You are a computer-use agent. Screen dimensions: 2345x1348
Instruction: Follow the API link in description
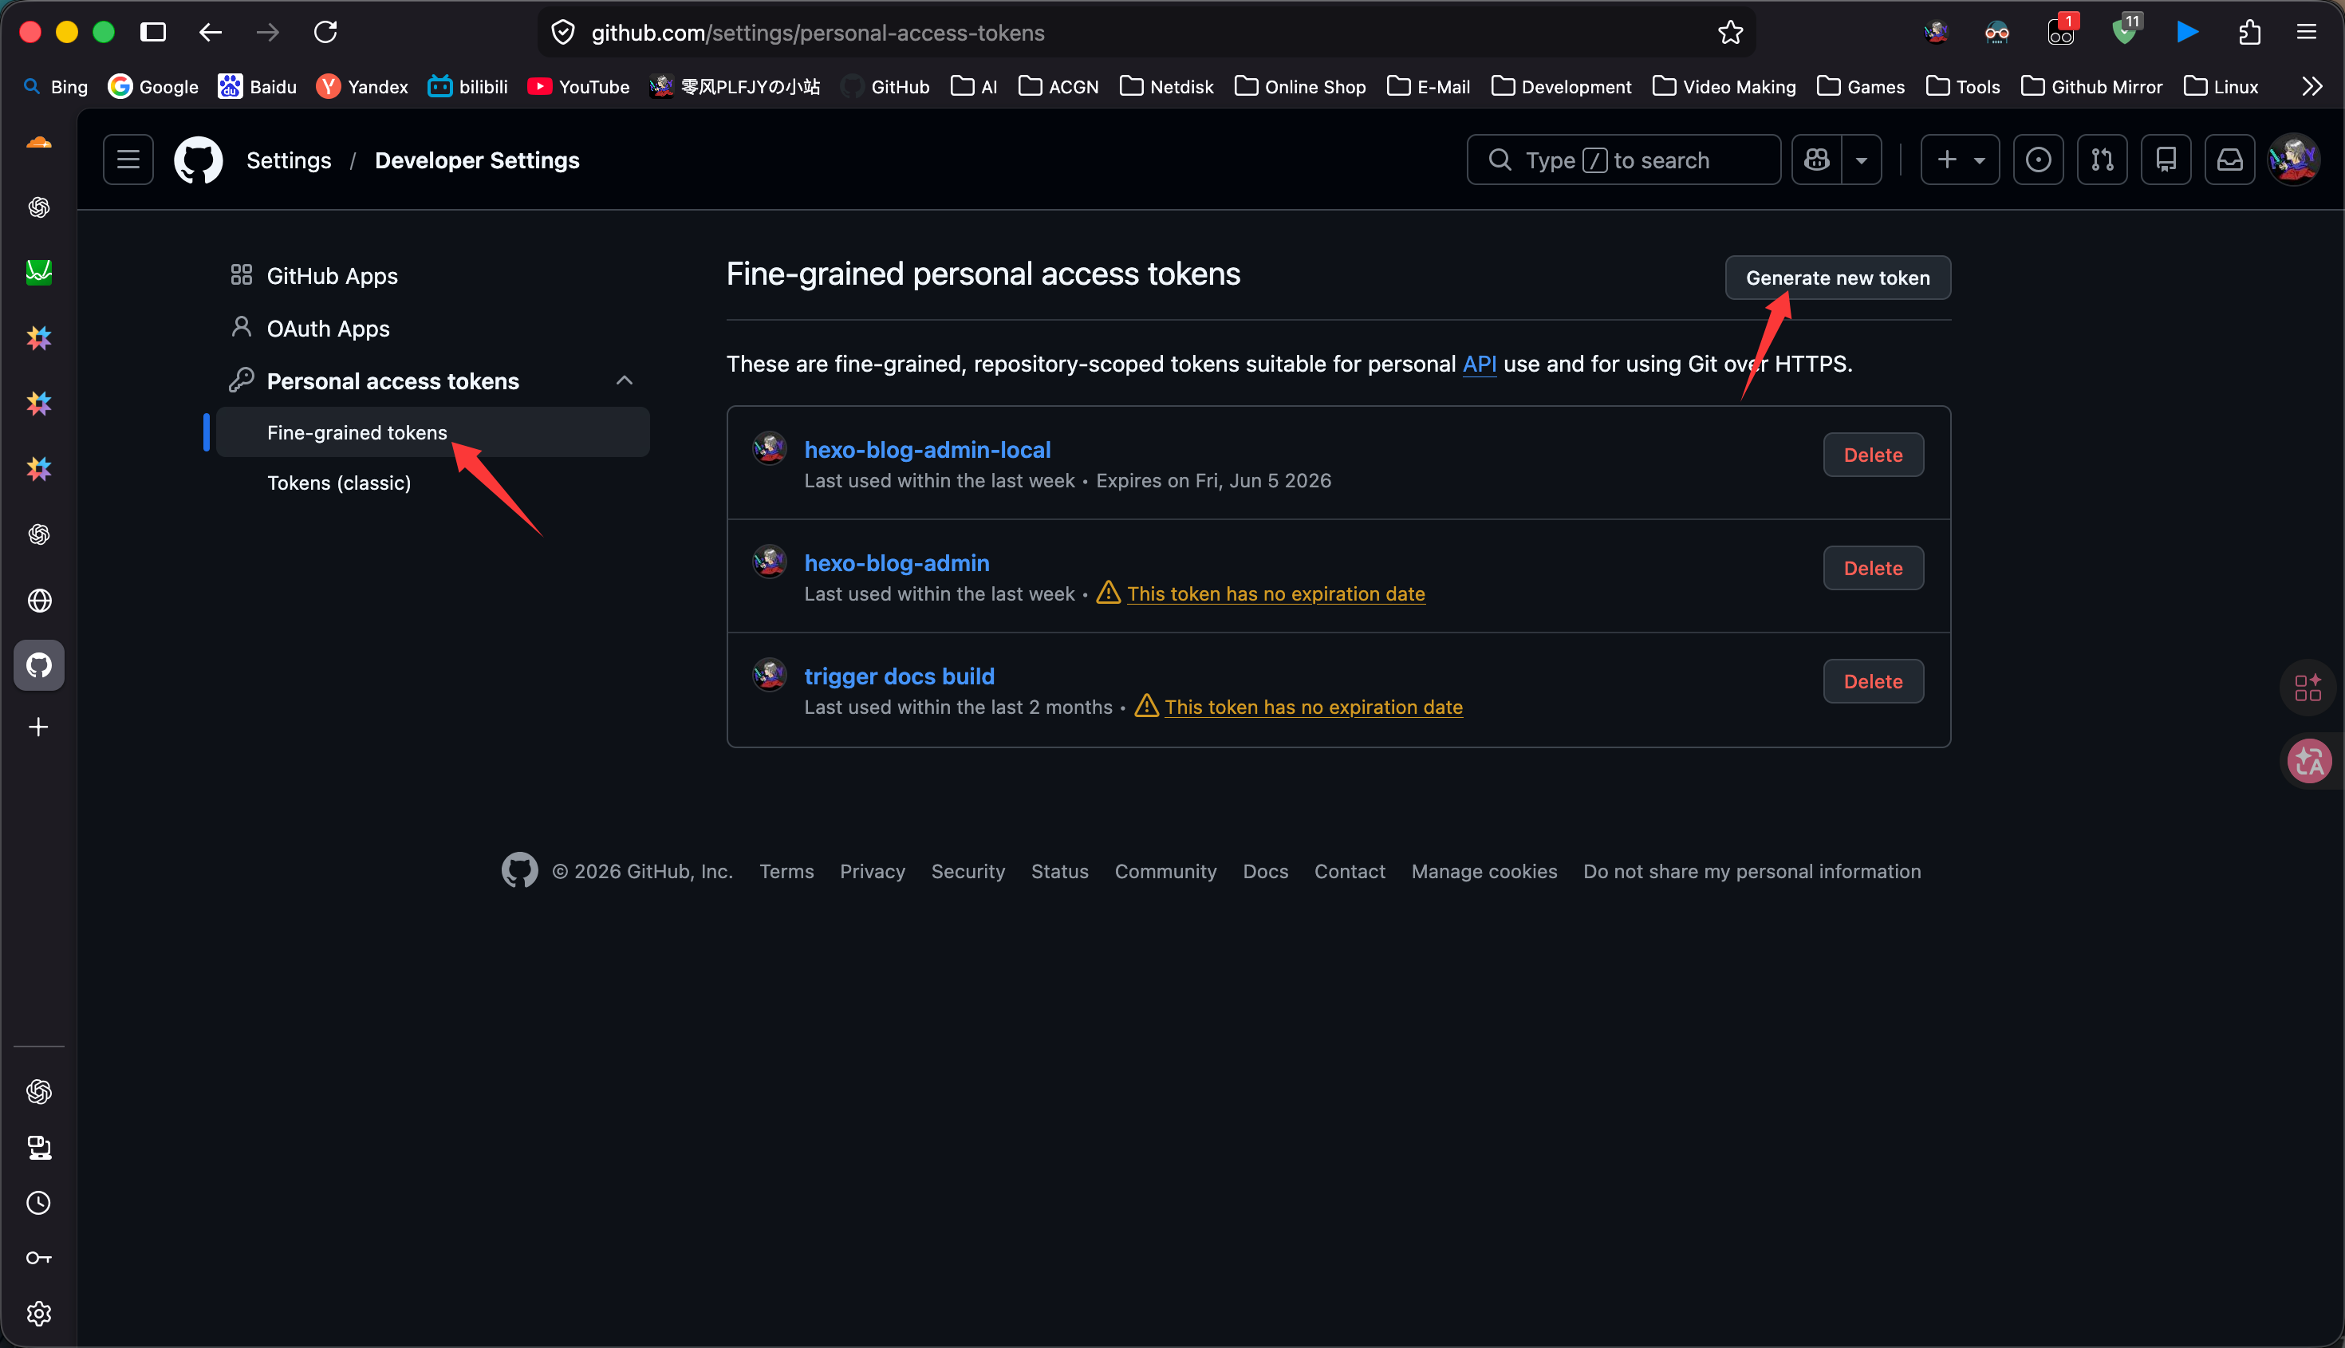(1480, 364)
